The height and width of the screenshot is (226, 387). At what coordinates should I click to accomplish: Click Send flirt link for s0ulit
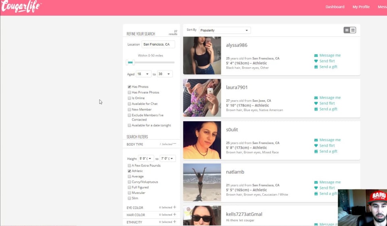[x=327, y=146]
